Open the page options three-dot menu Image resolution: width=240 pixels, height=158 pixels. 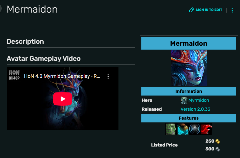click(232, 10)
